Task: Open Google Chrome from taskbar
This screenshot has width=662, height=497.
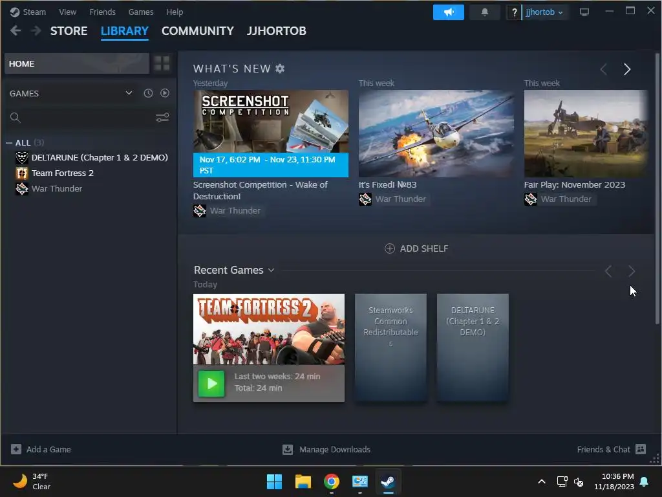Action: (x=332, y=481)
